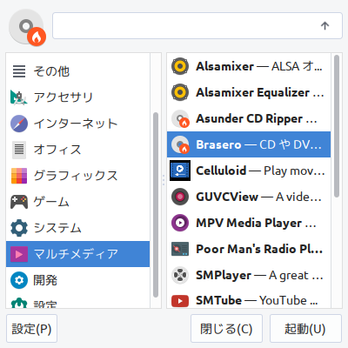Screen dimensions: 348x348
Task: Click the GUVCView camera icon
Action: click(180, 197)
